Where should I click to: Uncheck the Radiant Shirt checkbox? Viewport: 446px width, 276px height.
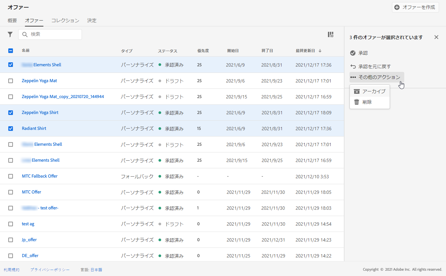coord(11,129)
